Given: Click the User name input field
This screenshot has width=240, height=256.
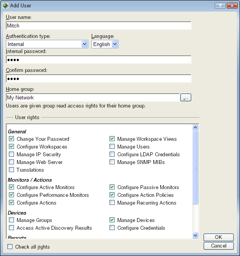Looking at the screenshot, I should [x=98, y=26].
